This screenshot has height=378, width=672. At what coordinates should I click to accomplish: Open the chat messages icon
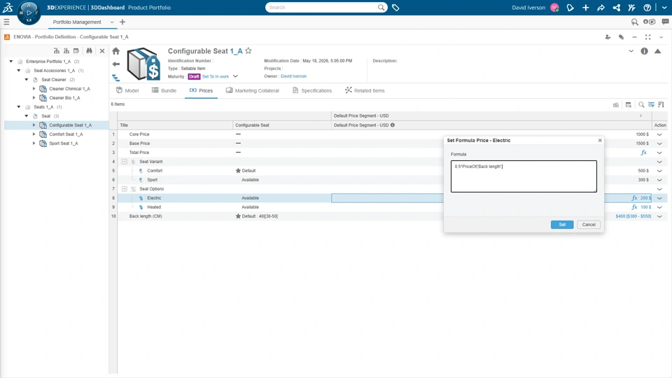click(x=665, y=22)
